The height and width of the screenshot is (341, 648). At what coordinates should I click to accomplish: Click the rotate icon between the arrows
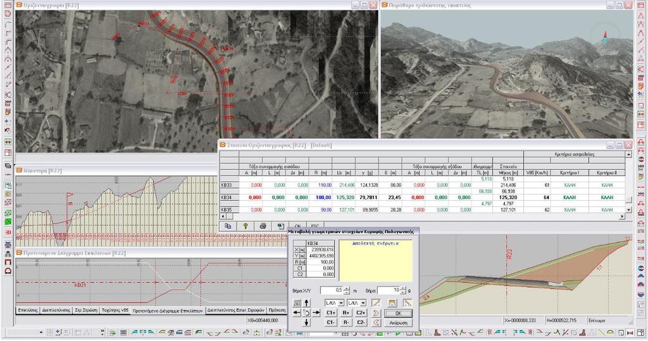[306, 313]
